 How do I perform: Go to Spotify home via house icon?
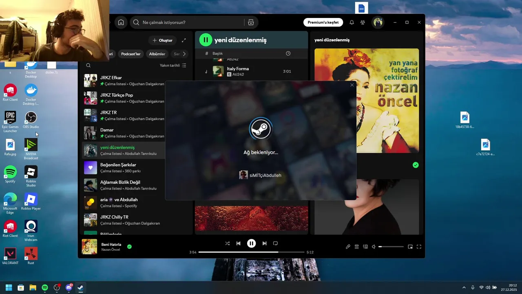coord(121,22)
